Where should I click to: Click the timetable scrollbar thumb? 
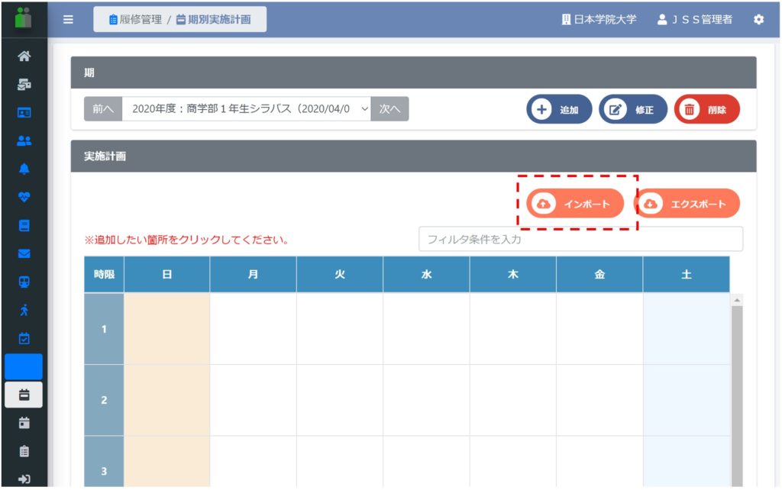(x=737, y=396)
